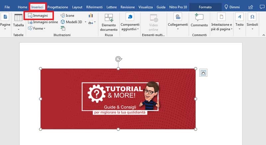Click the chart (Grafico) icon
Viewport: 266px width, 145px height.
point(91,16)
